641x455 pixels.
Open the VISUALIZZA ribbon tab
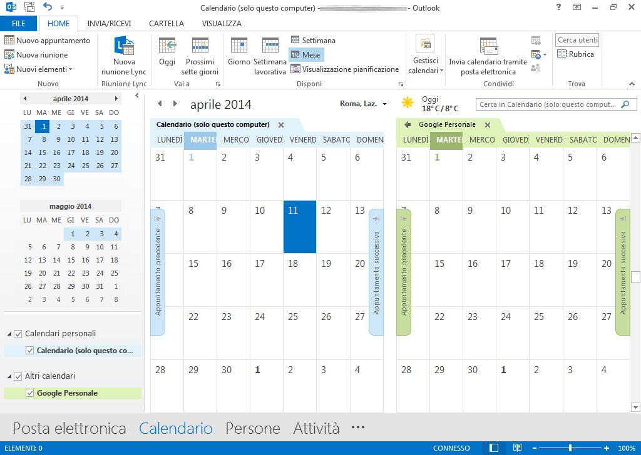221,23
